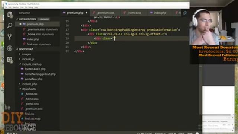This screenshot has height=134, width=238.
Task: Collapse the stylesheets folder
Action: pos(29,89)
